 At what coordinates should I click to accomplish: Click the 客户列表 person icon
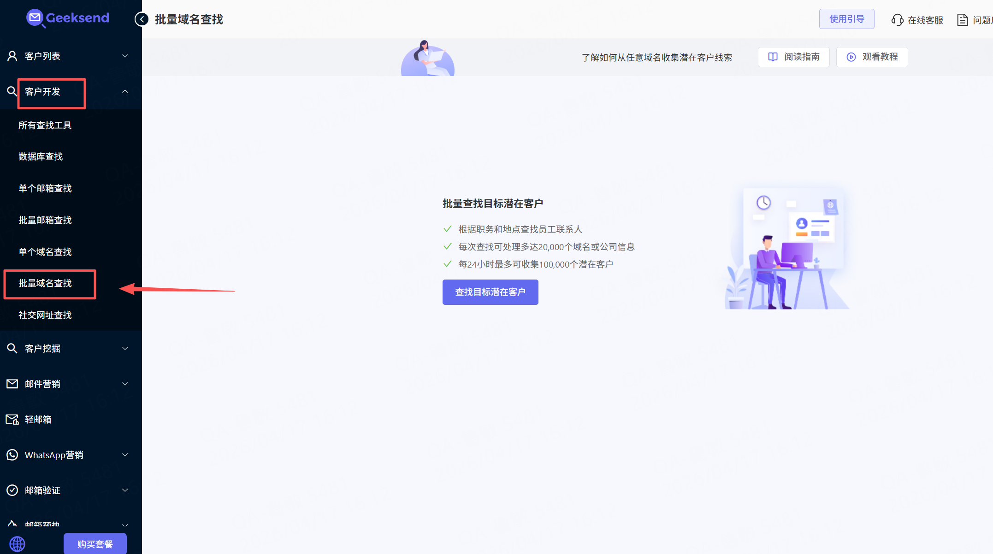(x=12, y=56)
